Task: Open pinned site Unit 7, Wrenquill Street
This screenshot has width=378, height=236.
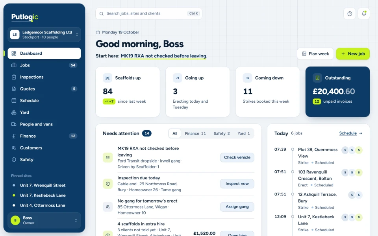Action: click(44, 185)
